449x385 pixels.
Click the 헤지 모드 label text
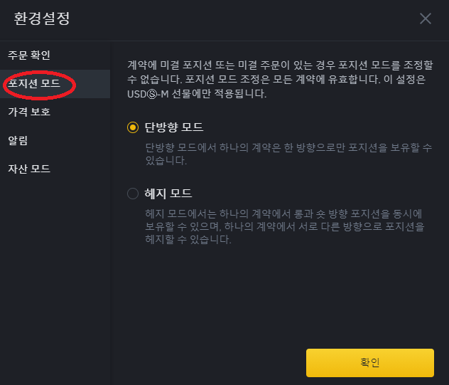(168, 194)
